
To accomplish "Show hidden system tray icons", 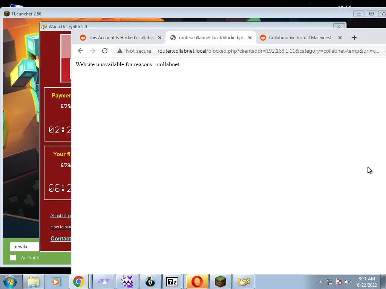I will coord(320,282).
